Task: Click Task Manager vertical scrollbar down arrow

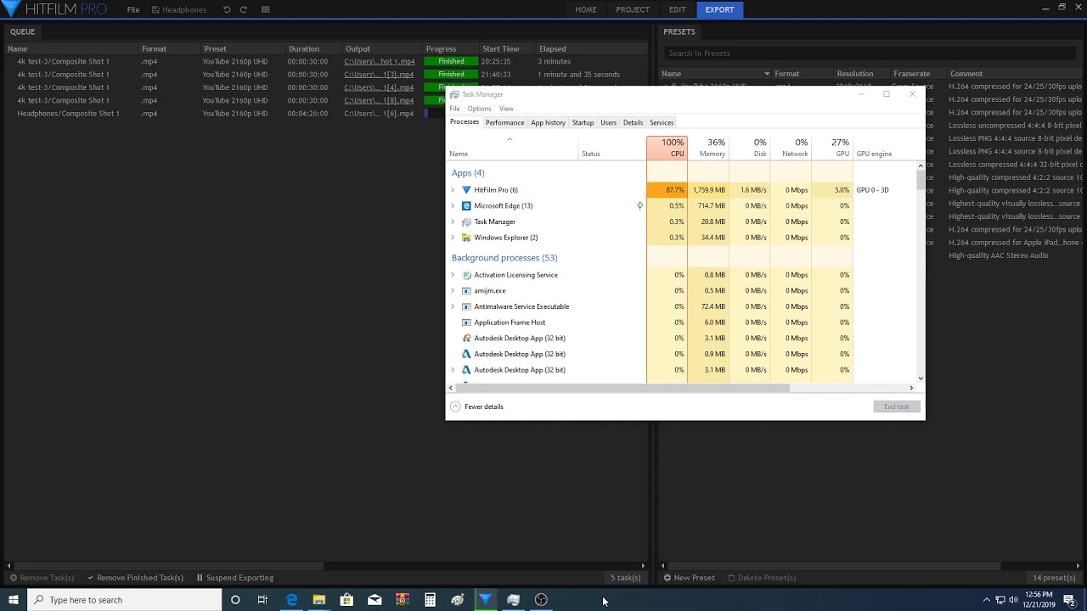Action: 921,378
